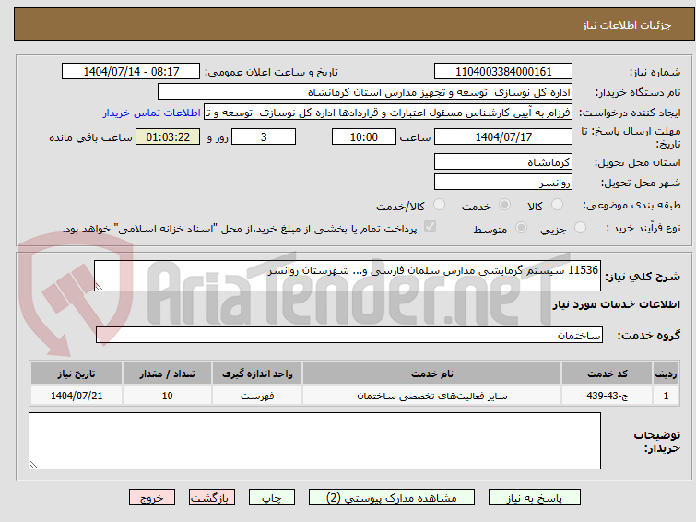Click the remaining days field showing 3

tap(264, 136)
